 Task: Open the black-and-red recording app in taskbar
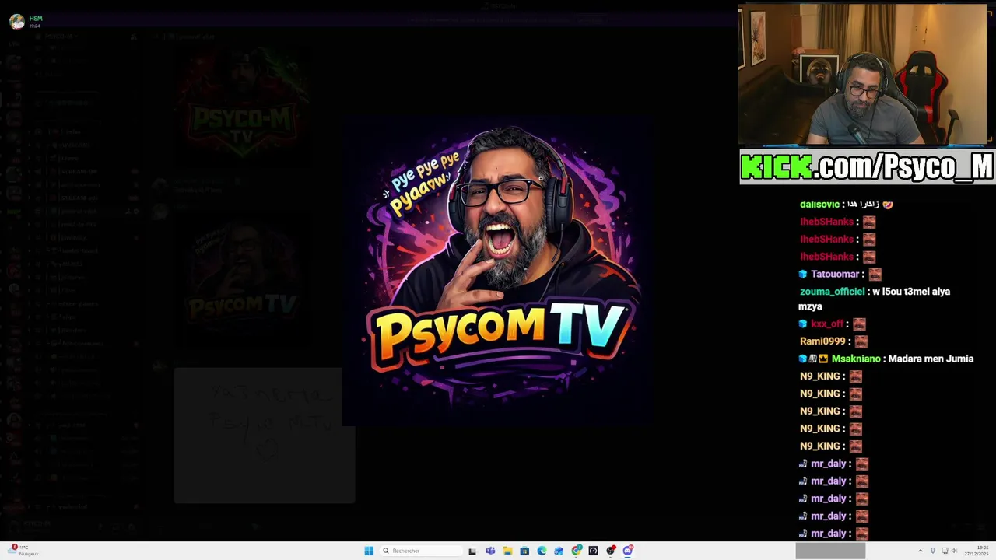[x=611, y=551]
